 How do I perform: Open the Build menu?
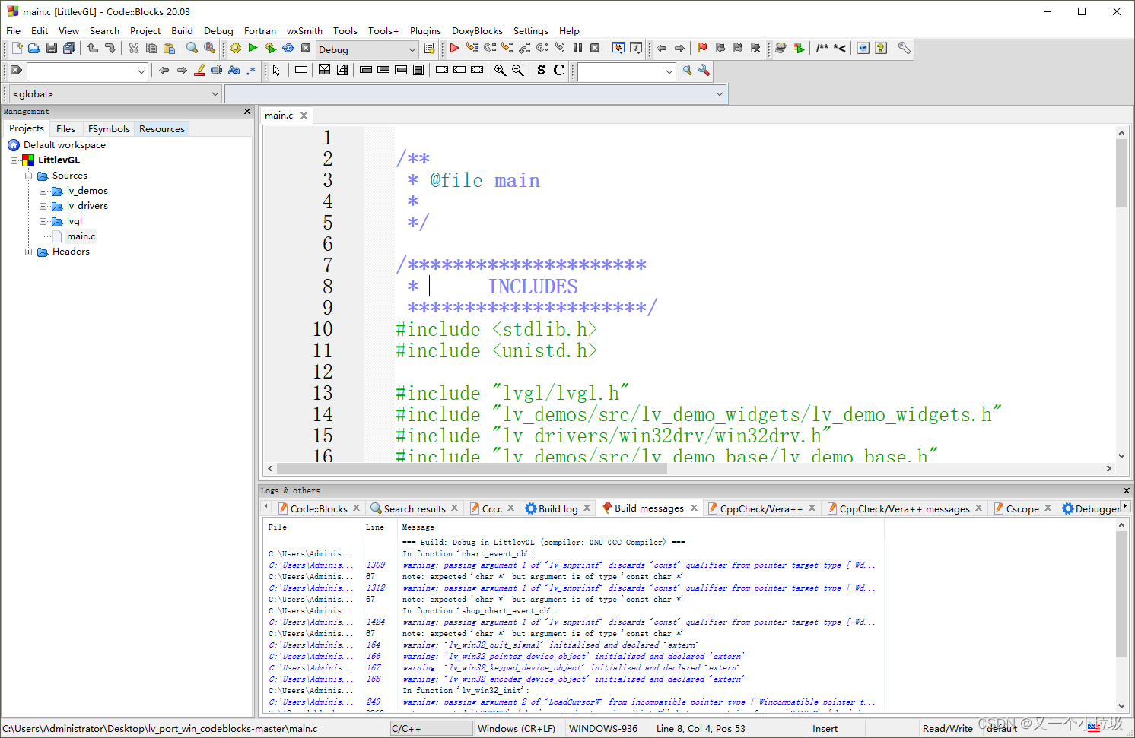(x=182, y=31)
